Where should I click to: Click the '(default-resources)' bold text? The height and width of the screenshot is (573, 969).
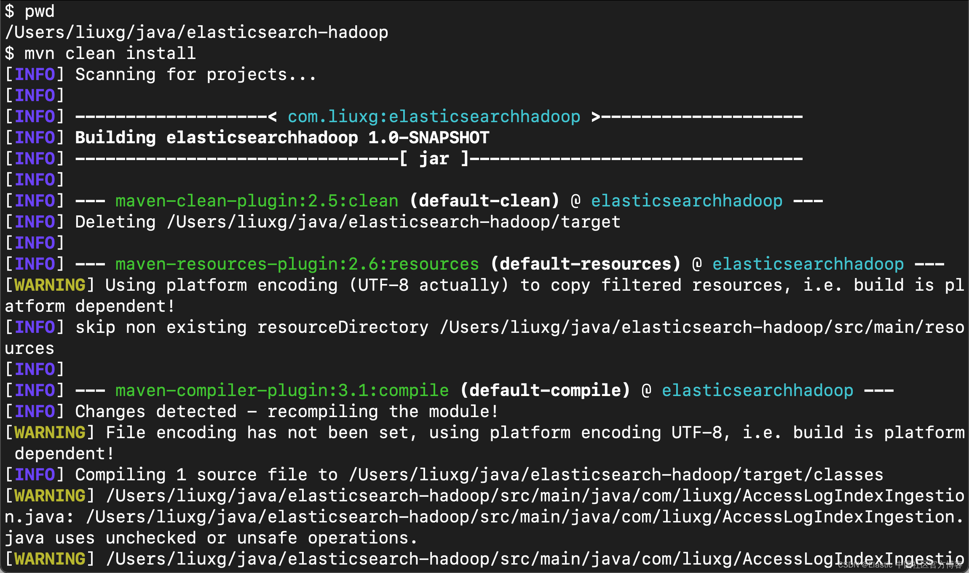[585, 264]
